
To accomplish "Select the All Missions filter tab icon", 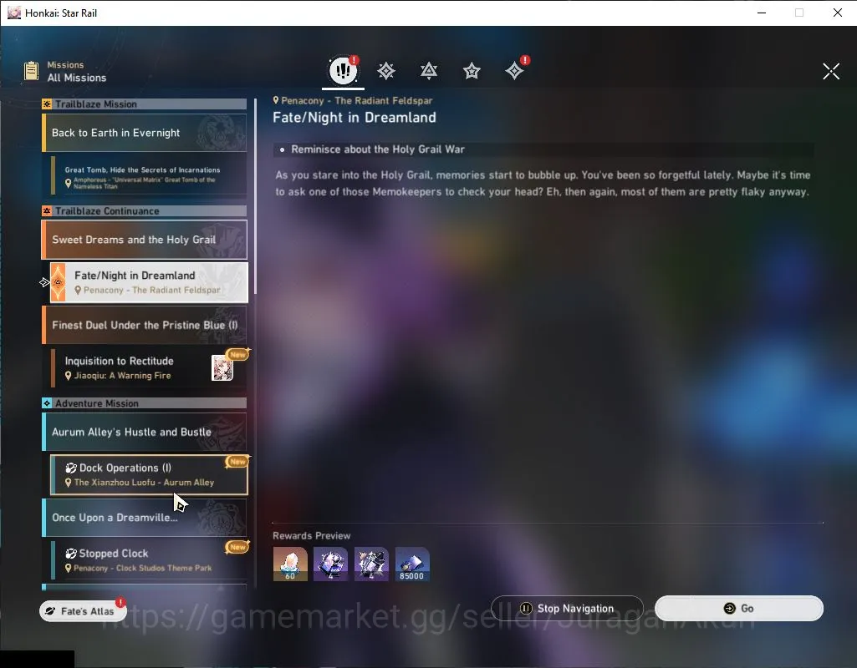I will [x=344, y=70].
